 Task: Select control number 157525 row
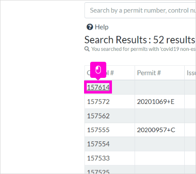[x=140, y=170]
